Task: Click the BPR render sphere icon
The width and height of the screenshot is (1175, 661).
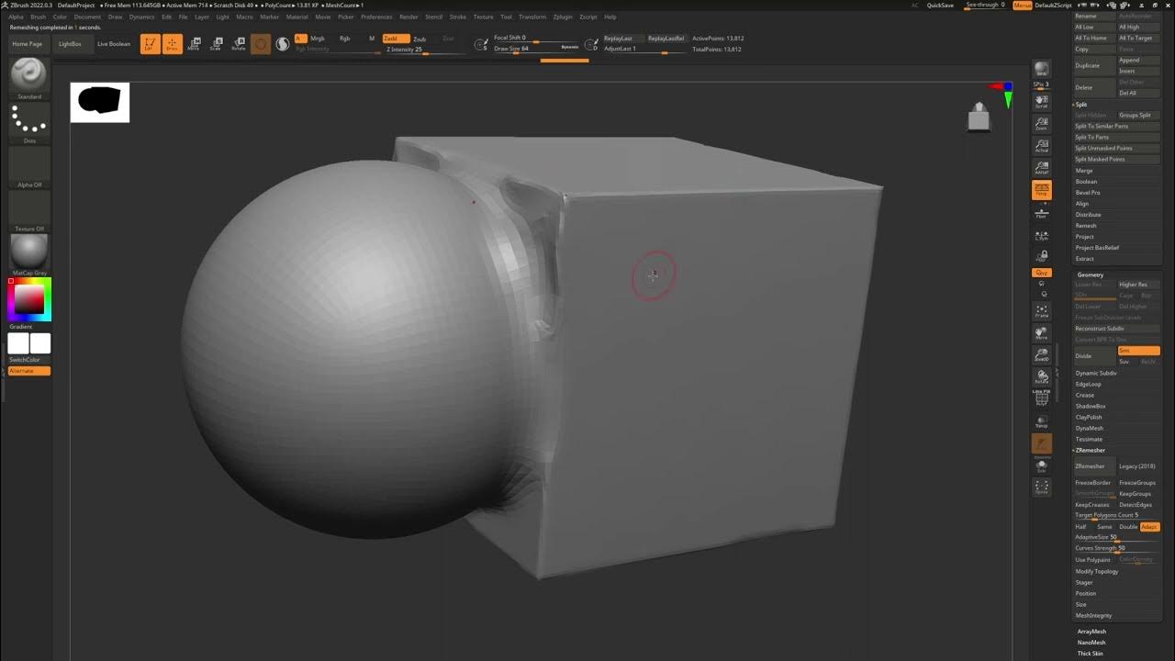Action: click(1041, 70)
